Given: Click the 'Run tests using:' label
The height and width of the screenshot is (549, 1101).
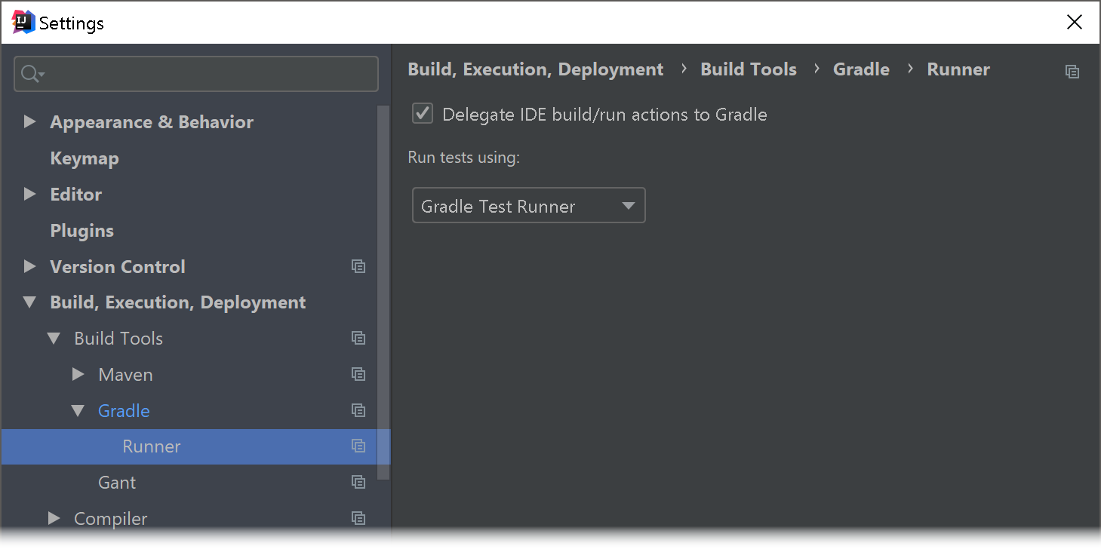Looking at the screenshot, I should pos(463,158).
